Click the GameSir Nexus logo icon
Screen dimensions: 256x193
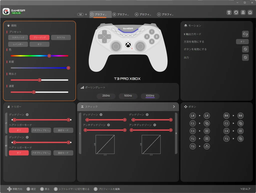tap(6, 11)
